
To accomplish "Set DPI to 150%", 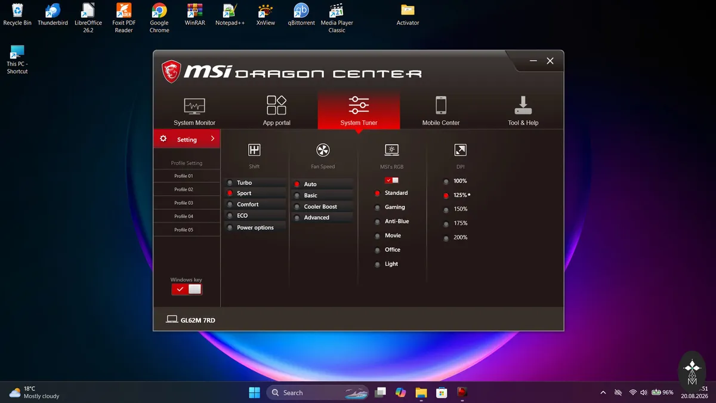I will [x=455, y=209].
